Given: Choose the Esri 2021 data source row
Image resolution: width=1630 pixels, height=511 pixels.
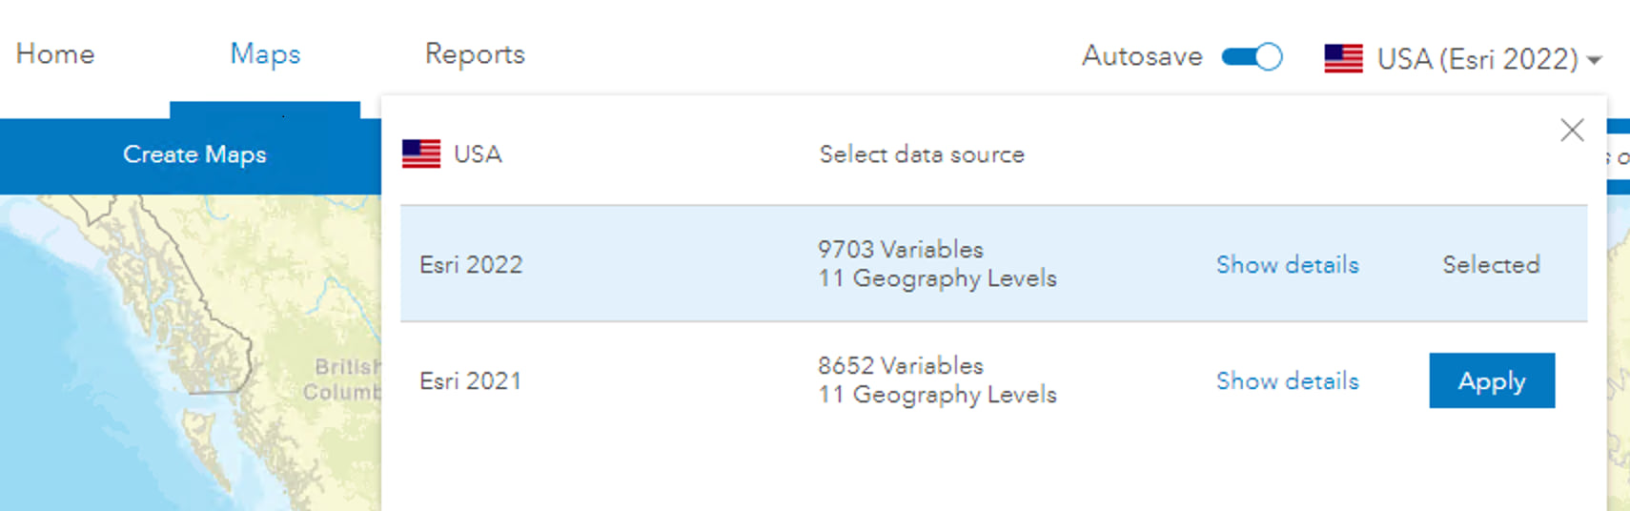Looking at the screenshot, I should coord(471,380).
